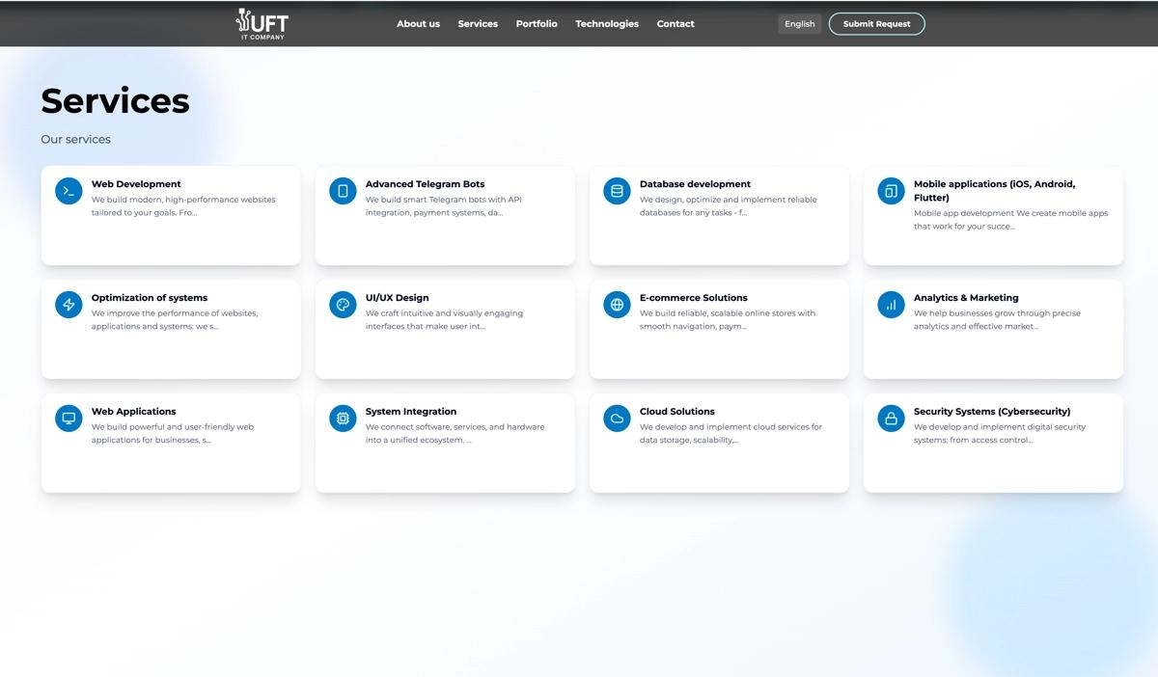Open the English language dropdown
The image size is (1158, 677).
[799, 24]
